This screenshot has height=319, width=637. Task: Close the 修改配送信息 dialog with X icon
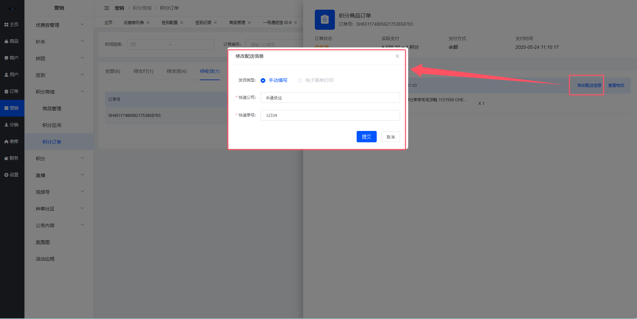point(397,56)
